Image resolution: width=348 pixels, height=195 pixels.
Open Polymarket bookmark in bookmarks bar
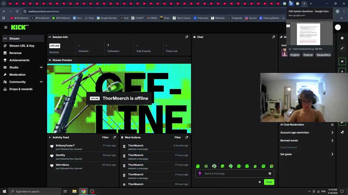coord(201,18)
